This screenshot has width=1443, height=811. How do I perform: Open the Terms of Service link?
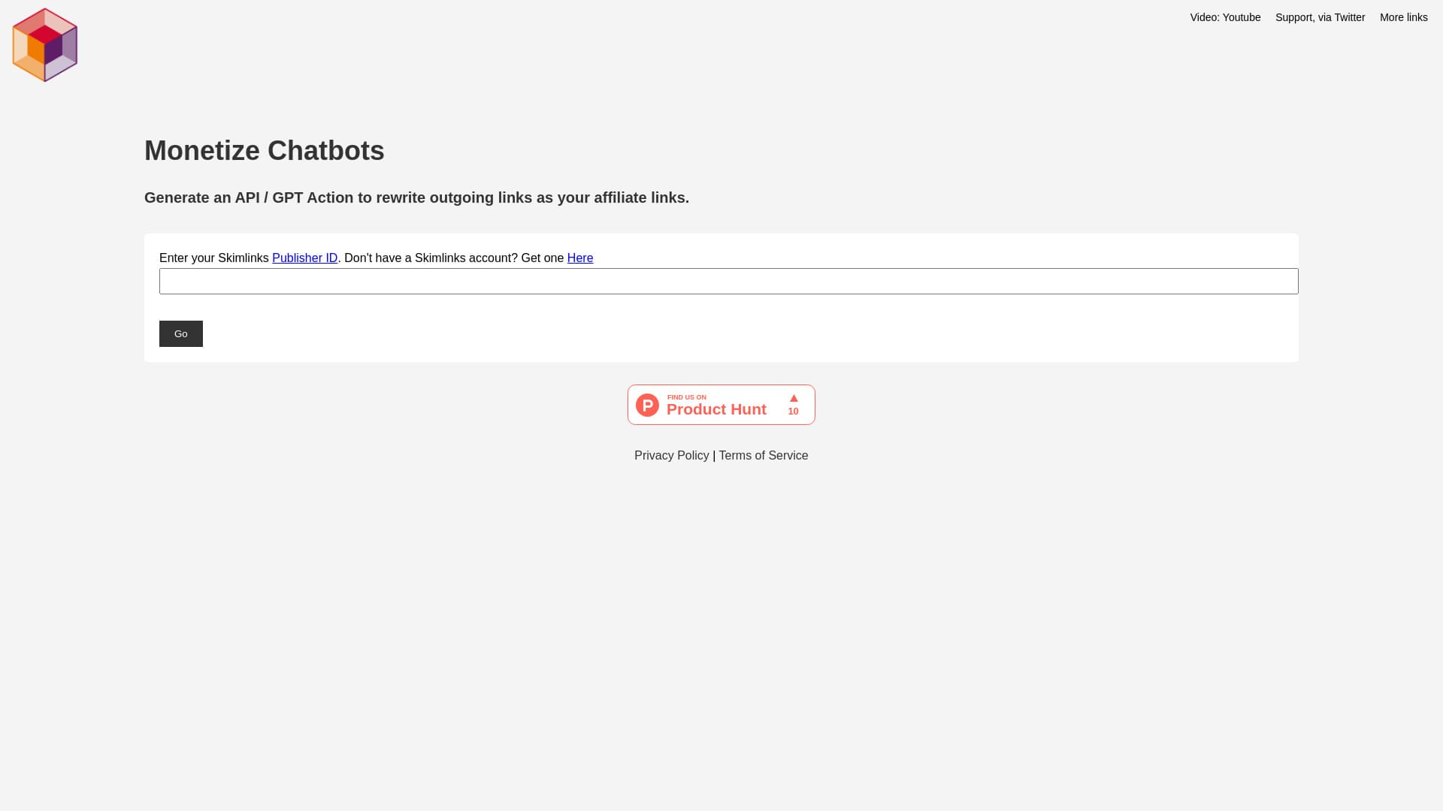point(763,456)
